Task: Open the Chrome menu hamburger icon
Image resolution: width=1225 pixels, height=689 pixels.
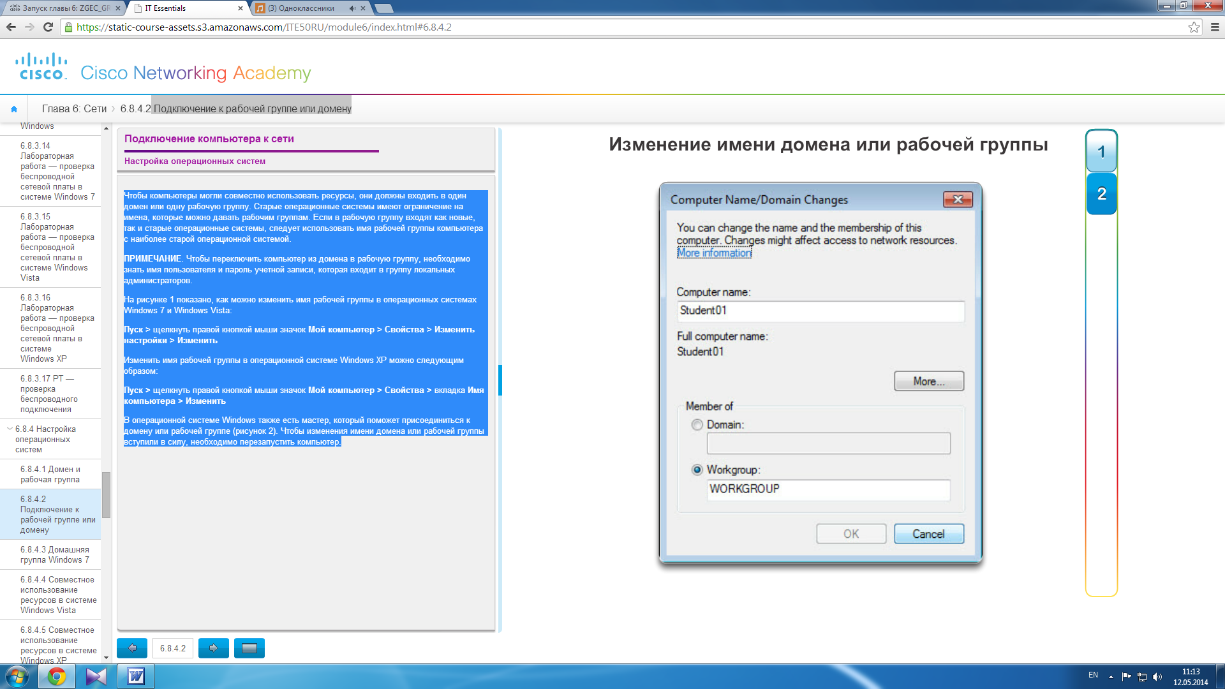Action: tap(1215, 27)
